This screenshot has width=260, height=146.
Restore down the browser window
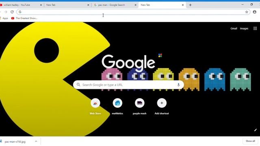pos(251,4)
